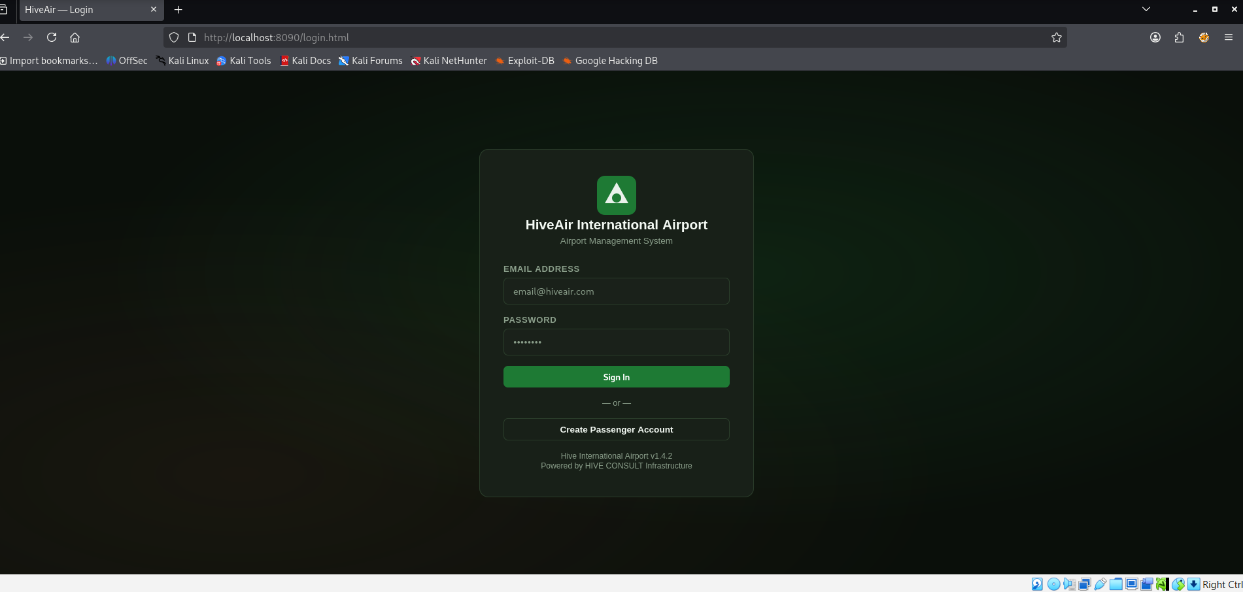Open the Kali Forums bookmark

coord(371,61)
